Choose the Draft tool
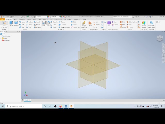The width and height of the screenshot is (165, 124). (x=53, y=27)
